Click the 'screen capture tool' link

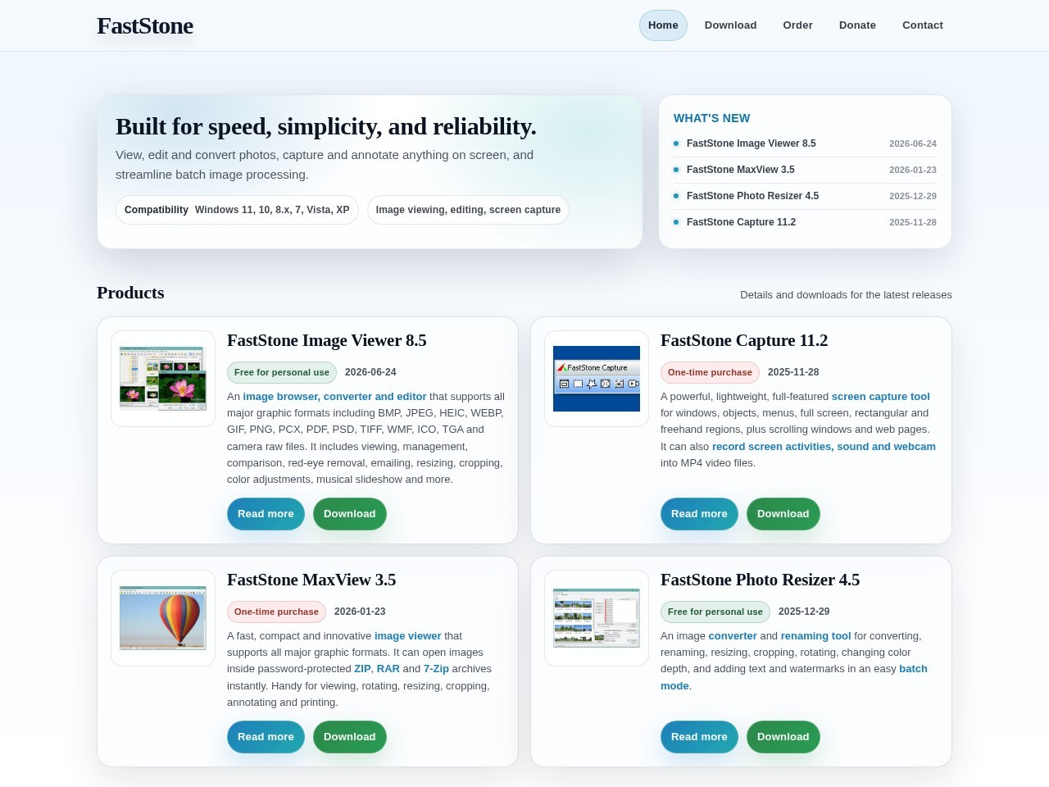pyautogui.click(x=880, y=397)
